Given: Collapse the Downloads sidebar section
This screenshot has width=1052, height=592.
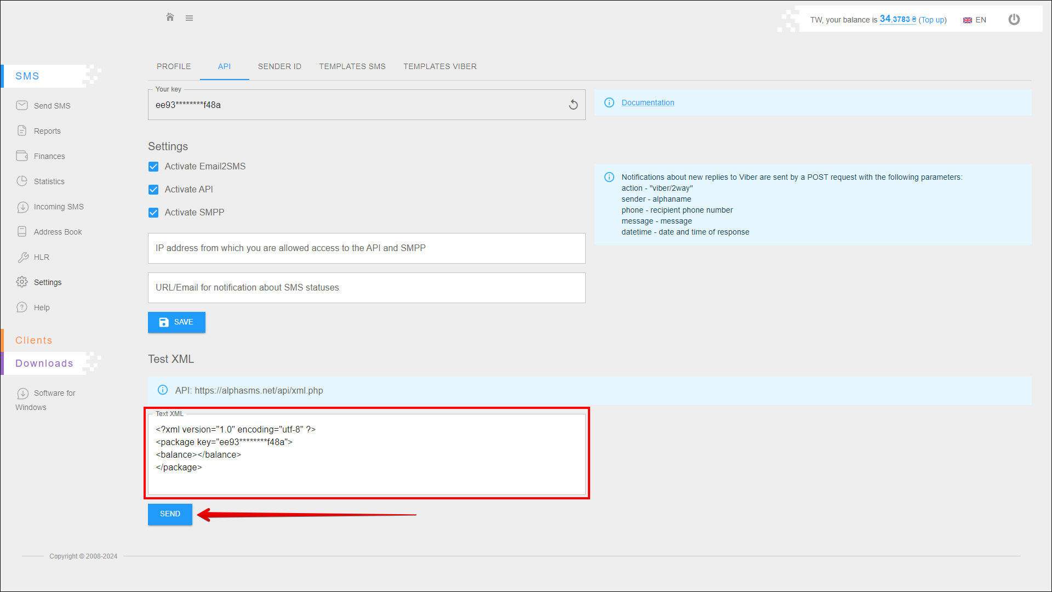Looking at the screenshot, I should 44,363.
